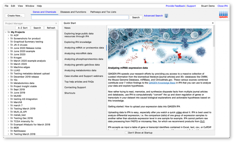Image resolution: width=235 pixels, height=143 pixels.
Task: Click inside the main search input field
Action: (x=80, y=17)
